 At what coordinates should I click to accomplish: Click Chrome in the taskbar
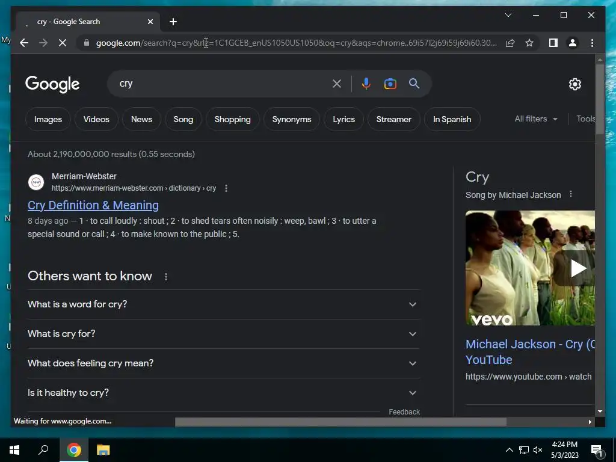point(74,450)
